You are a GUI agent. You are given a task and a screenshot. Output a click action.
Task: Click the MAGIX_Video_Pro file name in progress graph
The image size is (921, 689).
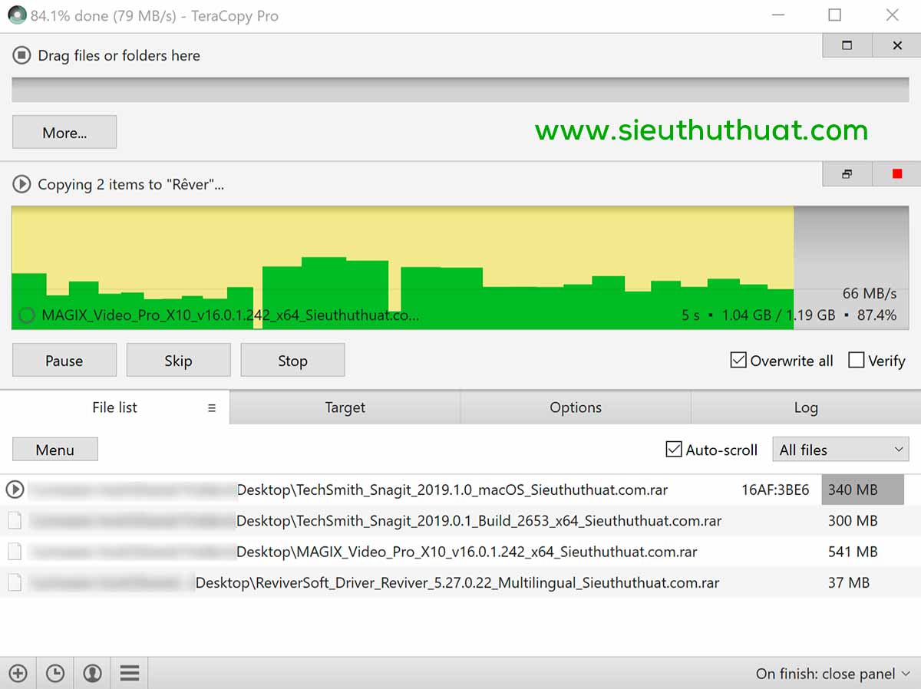click(230, 315)
